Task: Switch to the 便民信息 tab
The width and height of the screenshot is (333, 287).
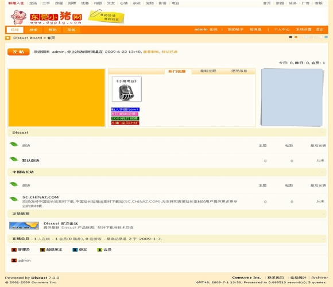Action: (239, 71)
